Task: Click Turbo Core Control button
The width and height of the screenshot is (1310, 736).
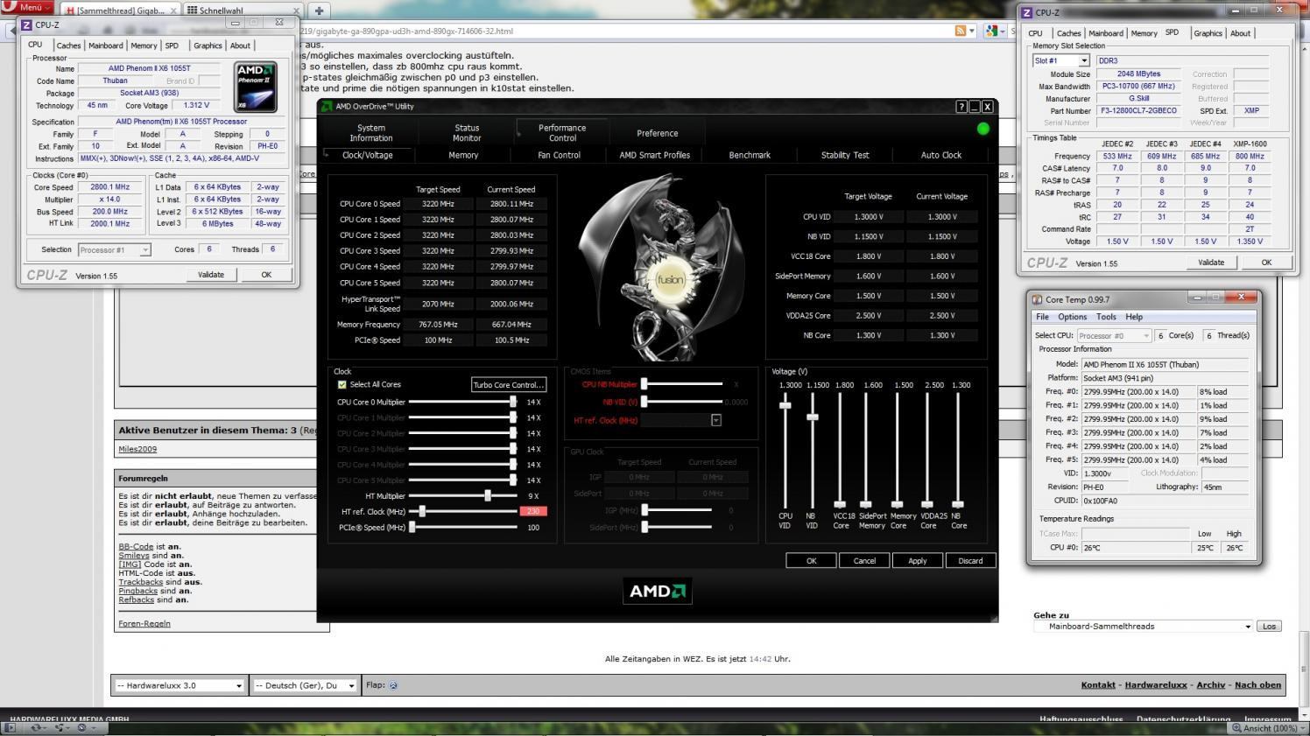Action: 508,385
